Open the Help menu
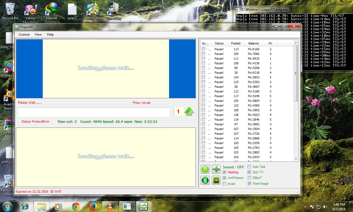 click(50, 35)
